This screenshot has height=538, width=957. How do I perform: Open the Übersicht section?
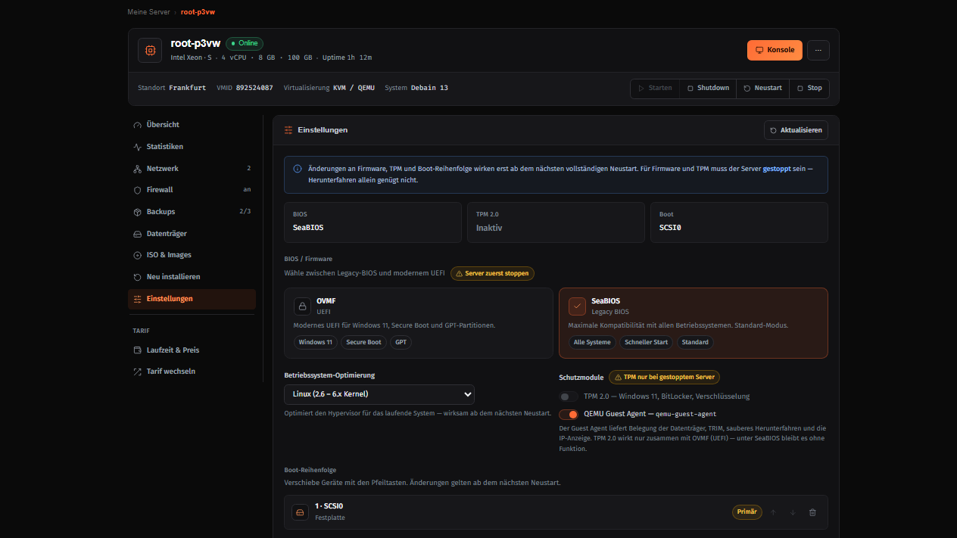[192, 125]
